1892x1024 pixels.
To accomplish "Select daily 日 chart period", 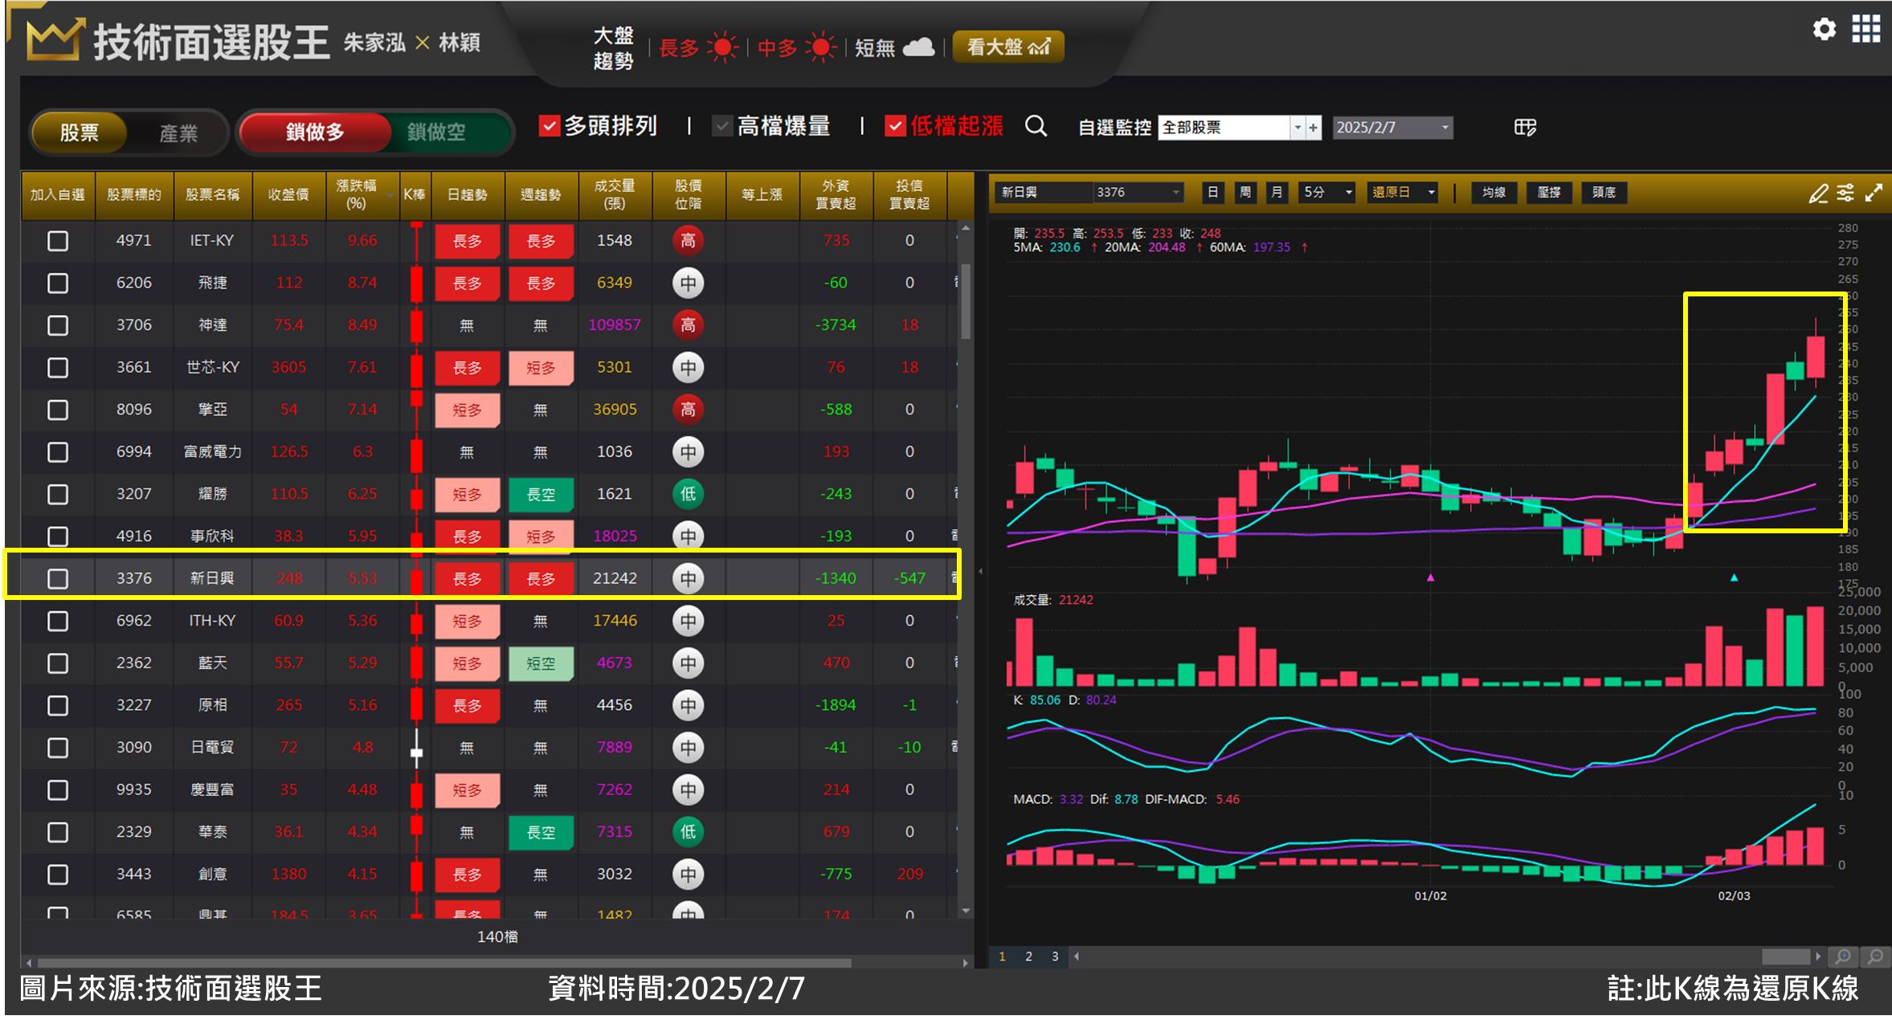I will coord(1213,193).
